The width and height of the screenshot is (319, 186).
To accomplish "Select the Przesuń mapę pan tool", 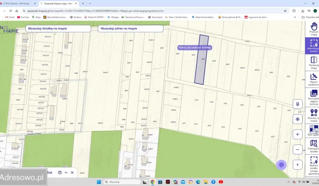I will coord(314,27).
